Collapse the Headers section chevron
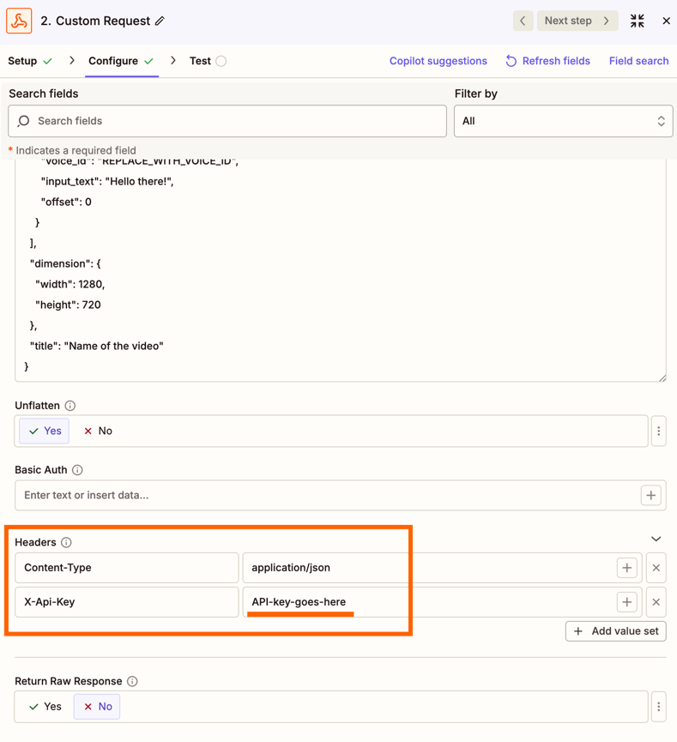Screen dimensions: 677x742 656,540
